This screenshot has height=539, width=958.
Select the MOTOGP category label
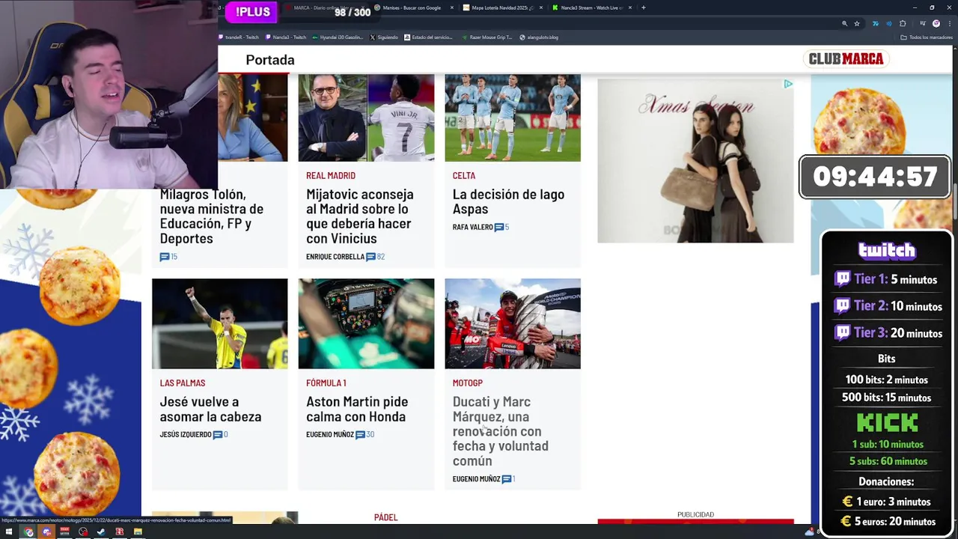tap(468, 383)
